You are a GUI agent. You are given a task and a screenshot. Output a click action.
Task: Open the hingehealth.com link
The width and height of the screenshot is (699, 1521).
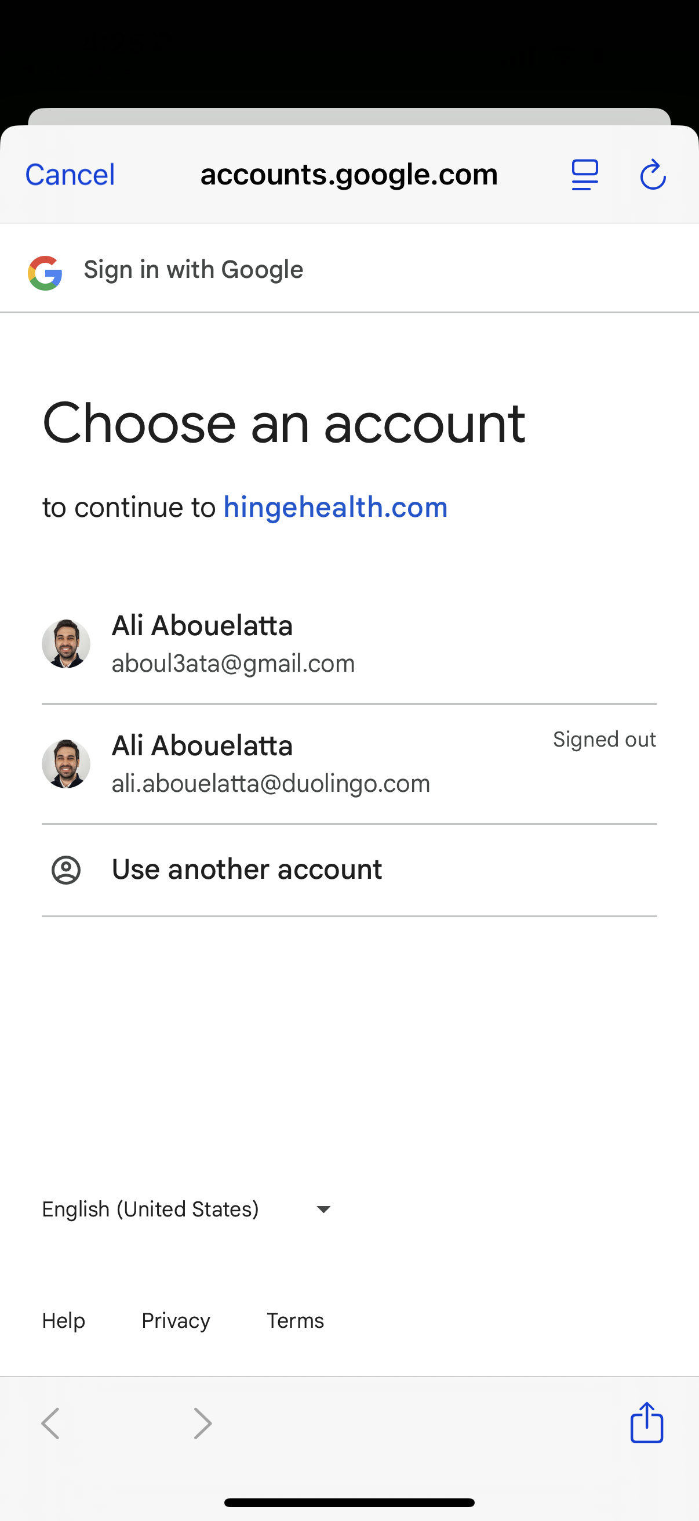pyautogui.click(x=335, y=506)
